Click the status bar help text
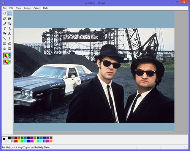This screenshot has width=190, height=151. 26,147
